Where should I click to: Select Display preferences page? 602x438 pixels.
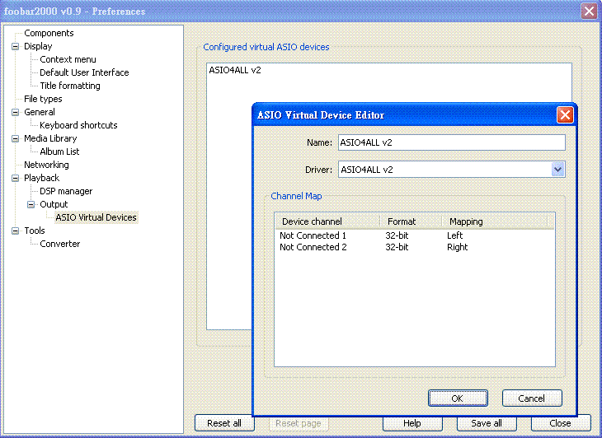pos(38,46)
